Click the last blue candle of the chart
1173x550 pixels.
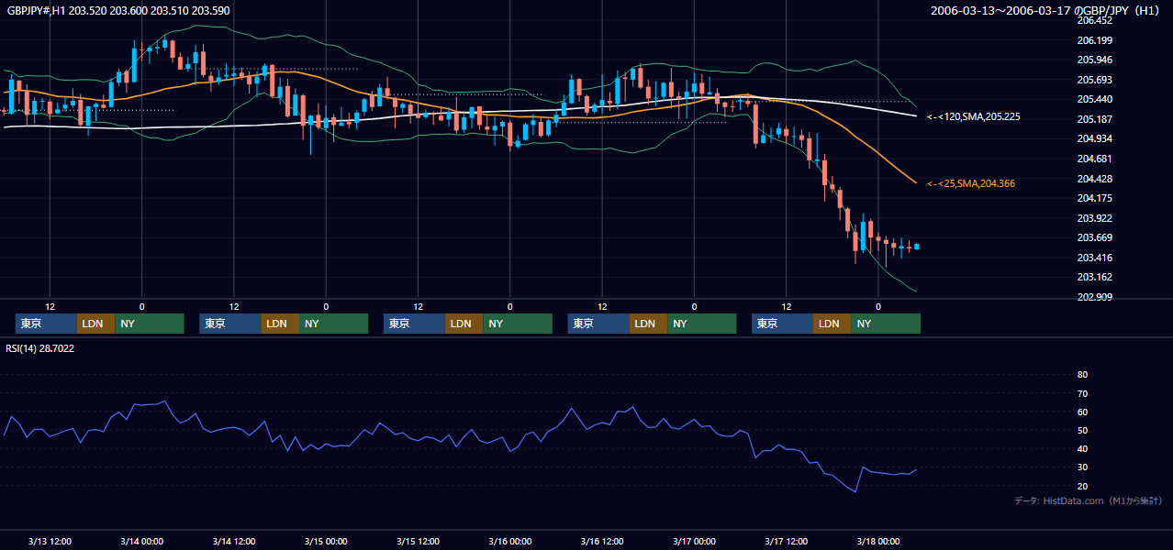point(916,246)
